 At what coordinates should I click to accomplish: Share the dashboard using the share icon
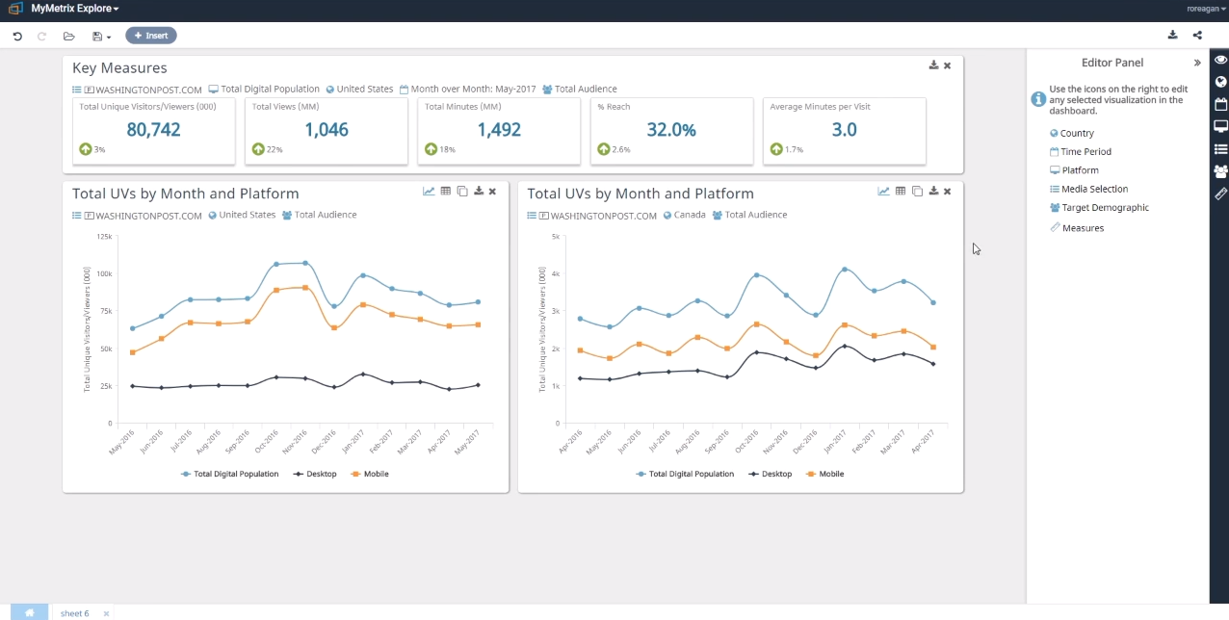point(1197,35)
